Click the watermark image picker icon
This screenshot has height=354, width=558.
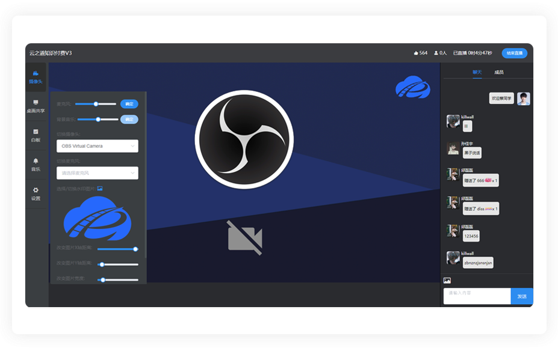pyautogui.click(x=100, y=188)
